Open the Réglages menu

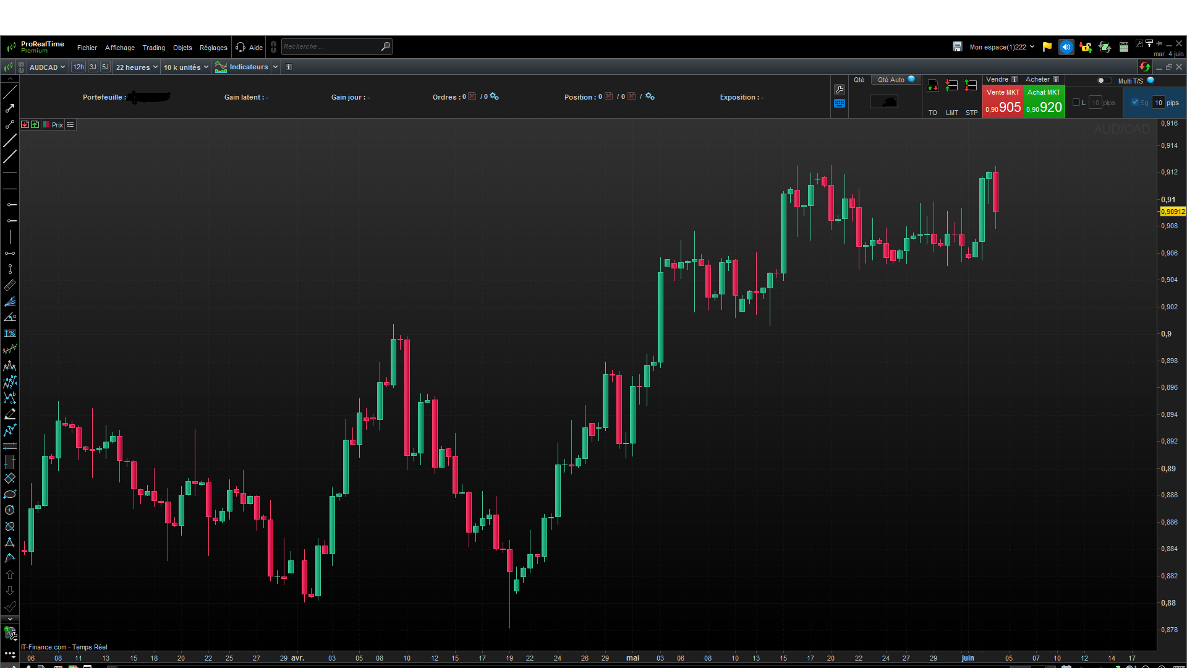(x=213, y=48)
